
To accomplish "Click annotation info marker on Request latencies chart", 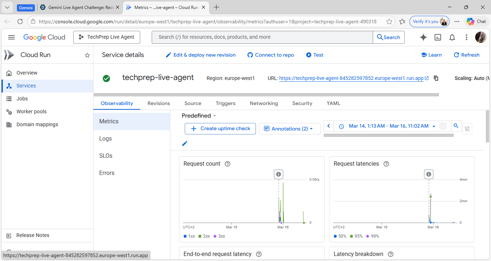I will point(428,175).
